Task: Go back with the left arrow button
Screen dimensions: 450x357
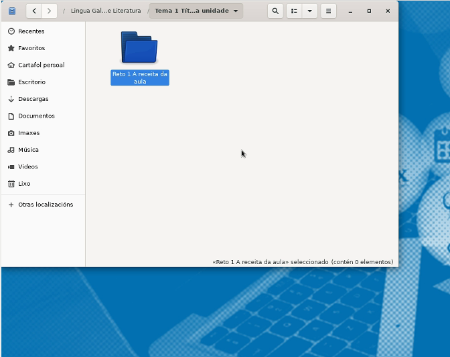Action: coord(33,11)
